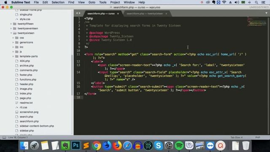Viewport: 270px width, 152px height.
Task: Click the volume speaker menu bar icon
Action: point(237,2)
